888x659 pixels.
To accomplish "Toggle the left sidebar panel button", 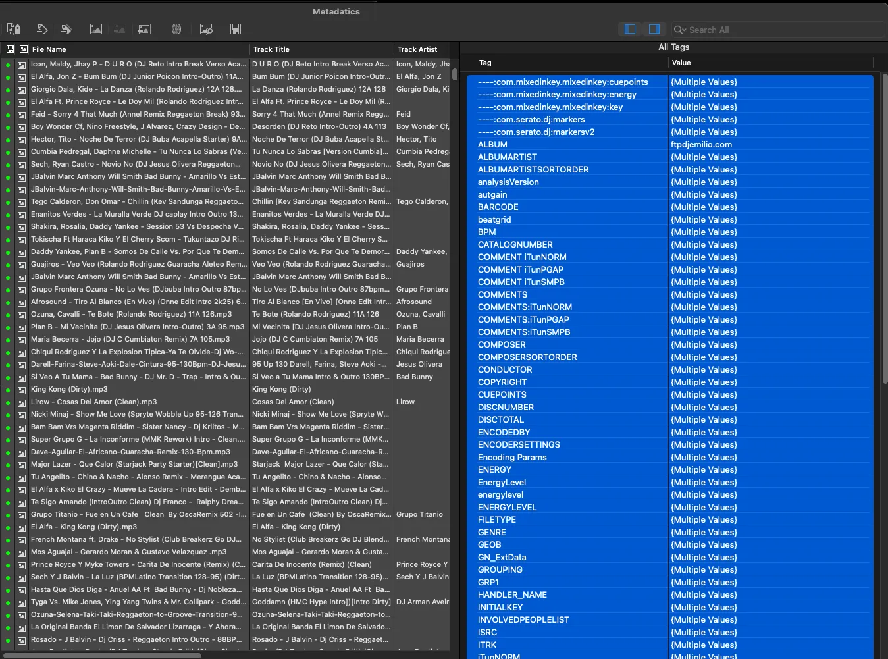I will [x=630, y=29].
